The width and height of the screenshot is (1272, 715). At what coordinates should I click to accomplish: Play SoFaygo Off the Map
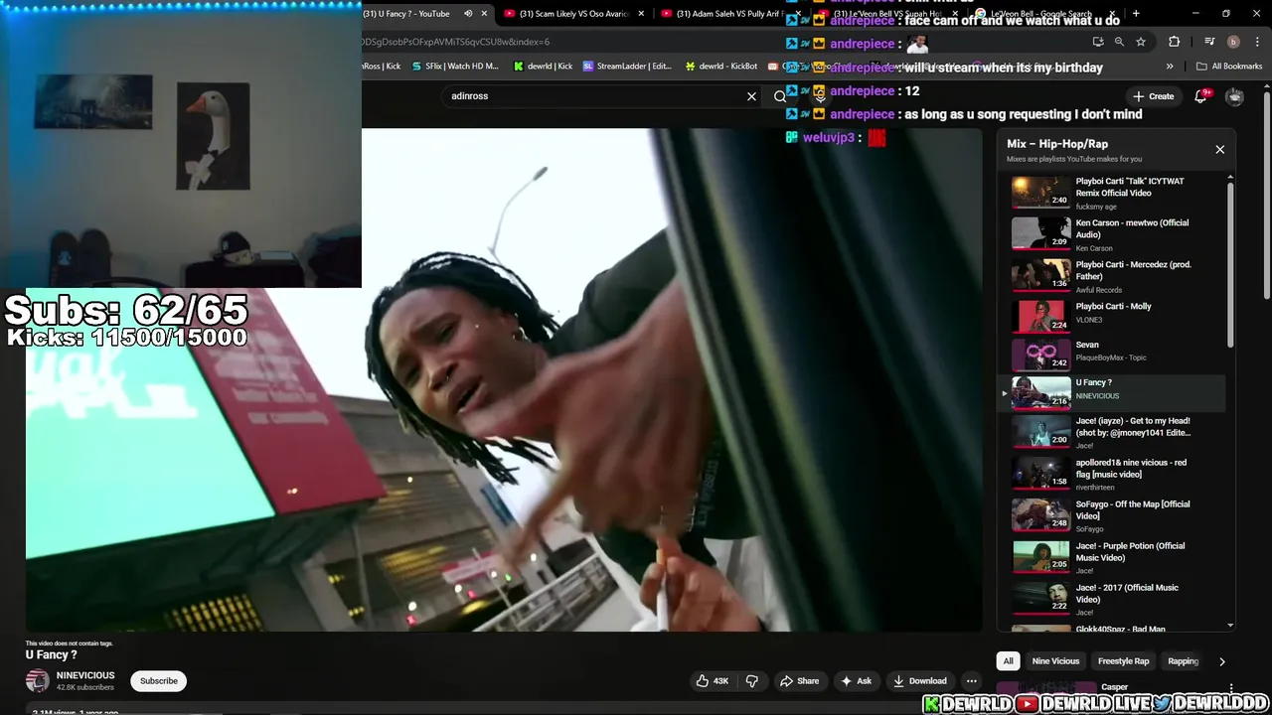point(1113,515)
